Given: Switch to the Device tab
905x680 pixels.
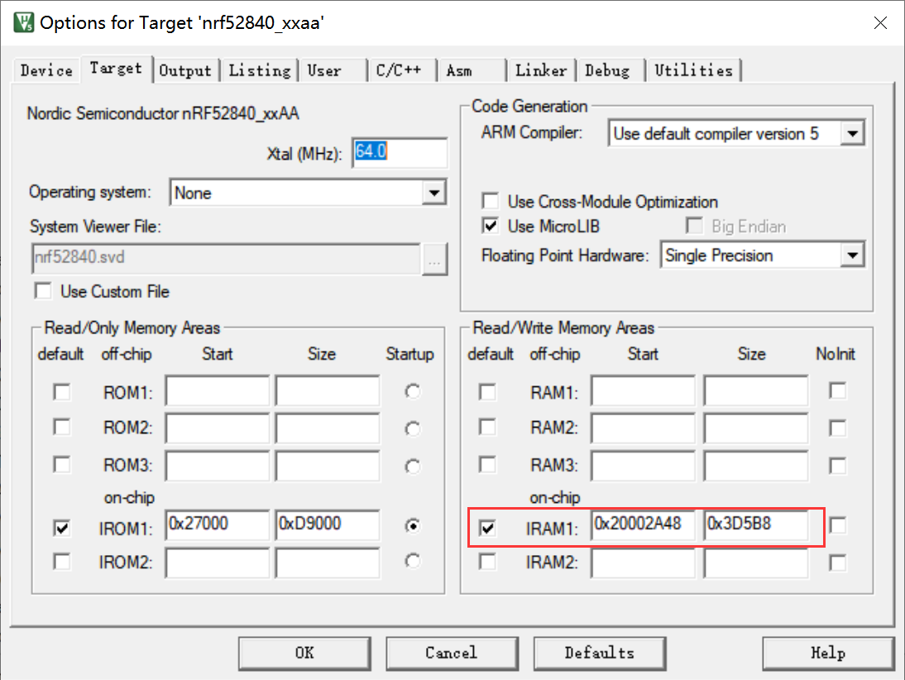Looking at the screenshot, I should click(x=47, y=70).
